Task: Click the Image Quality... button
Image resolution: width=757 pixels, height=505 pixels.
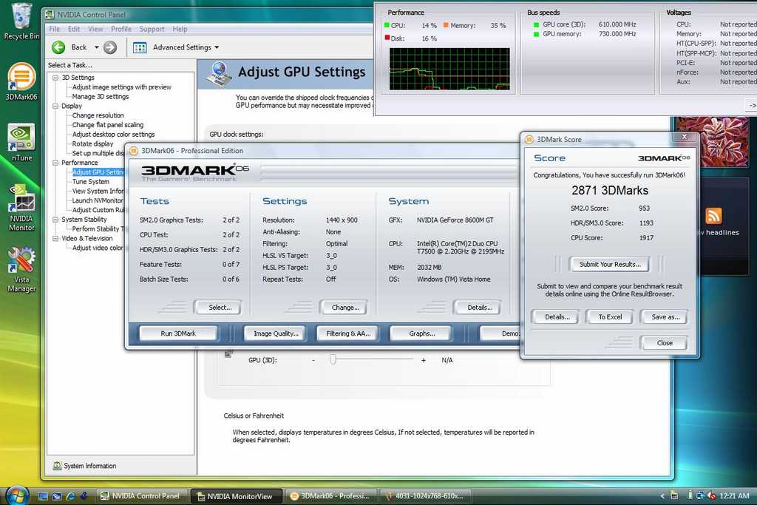Action: click(276, 333)
